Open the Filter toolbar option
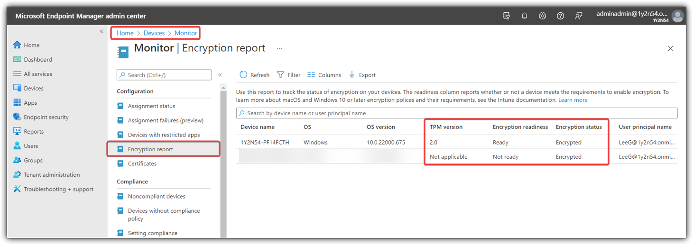The height and width of the screenshot is (245, 693). point(288,75)
